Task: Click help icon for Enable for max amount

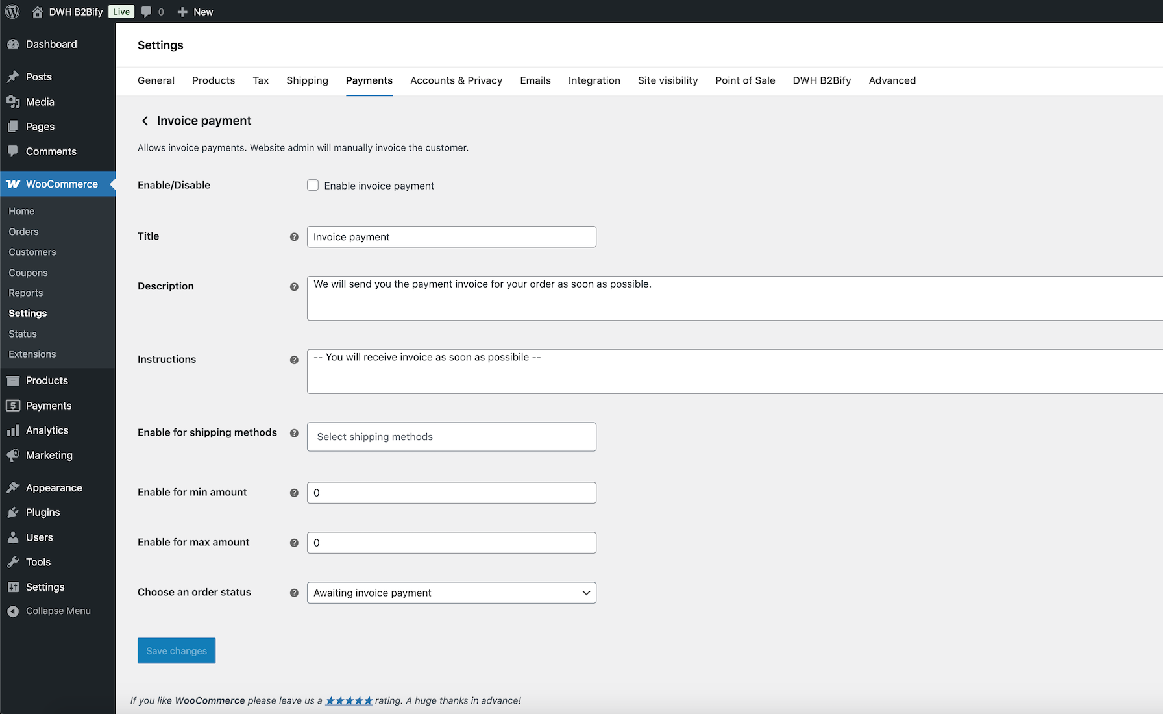Action: pyautogui.click(x=294, y=543)
